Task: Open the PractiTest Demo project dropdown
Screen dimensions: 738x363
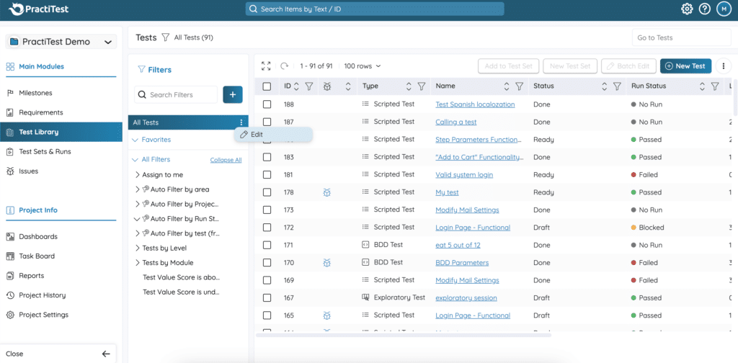Action: pos(61,42)
